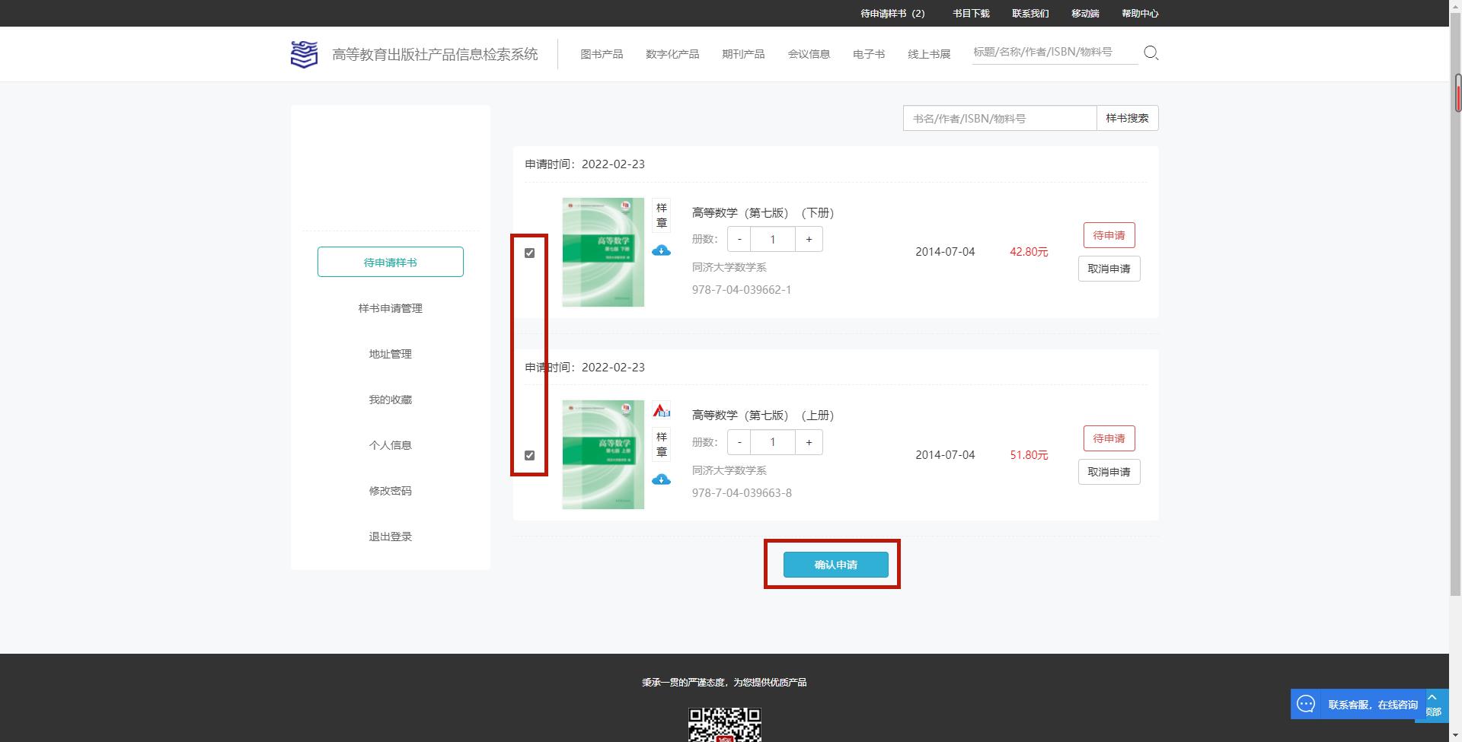Click 取消申请 for the 下册 book
1462x742 pixels.
1109,268
